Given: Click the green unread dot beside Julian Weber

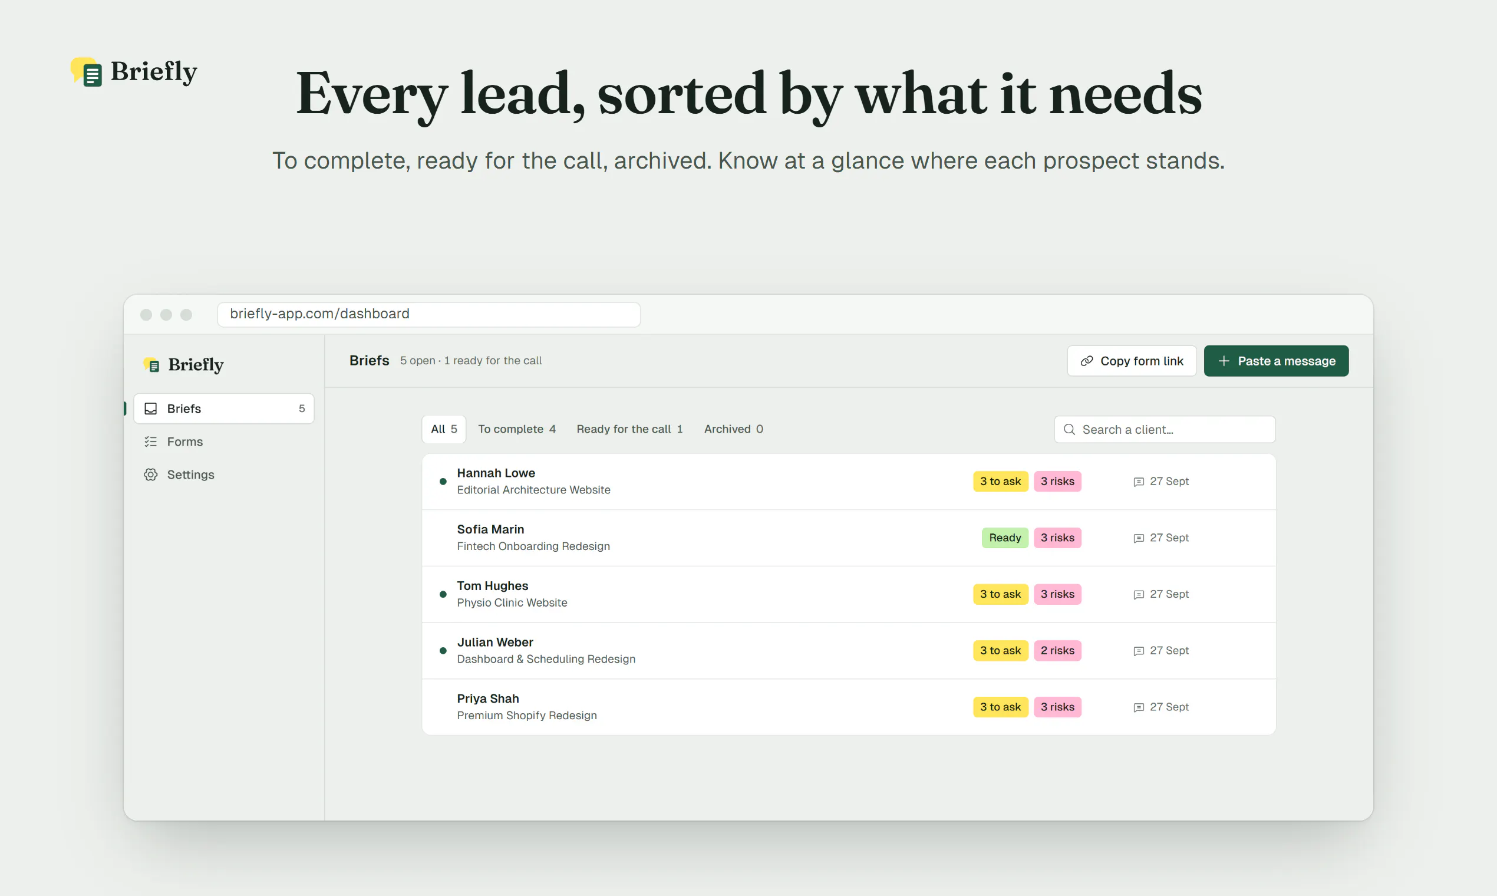Looking at the screenshot, I should click(443, 651).
